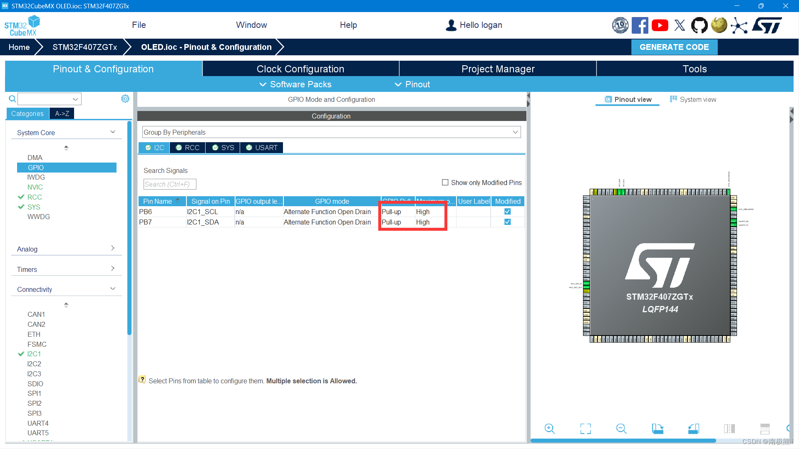
Task: Zoom out on the pinout view
Action: pyautogui.click(x=621, y=429)
